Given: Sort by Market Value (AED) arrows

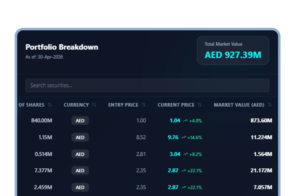Looking at the screenshot, I should pos(270,105).
